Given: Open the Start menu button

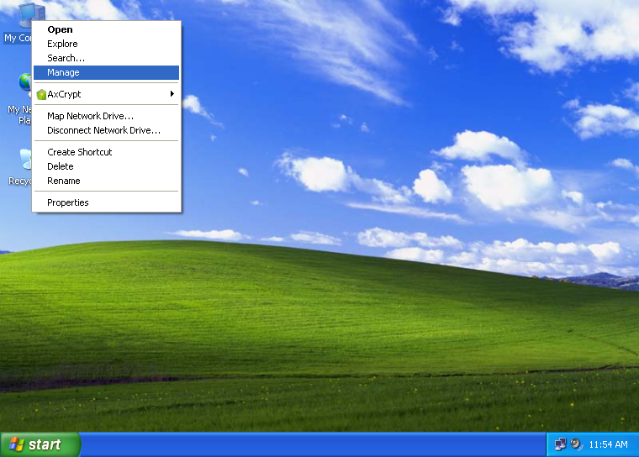Looking at the screenshot, I should click(40, 444).
